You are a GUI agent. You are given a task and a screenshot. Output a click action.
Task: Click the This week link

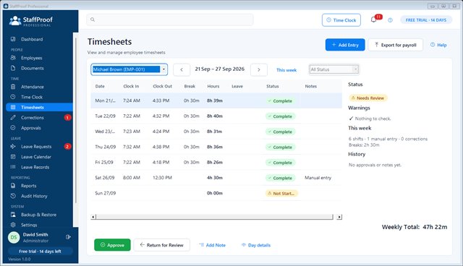286,70
